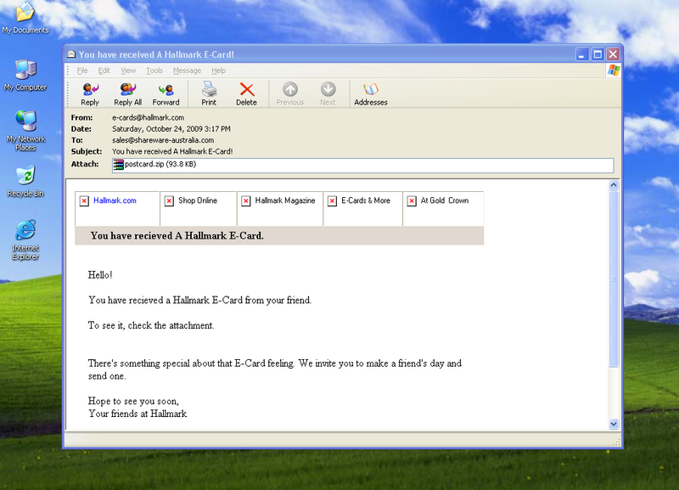
Task: Open the View menu
Action: (128, 70)
